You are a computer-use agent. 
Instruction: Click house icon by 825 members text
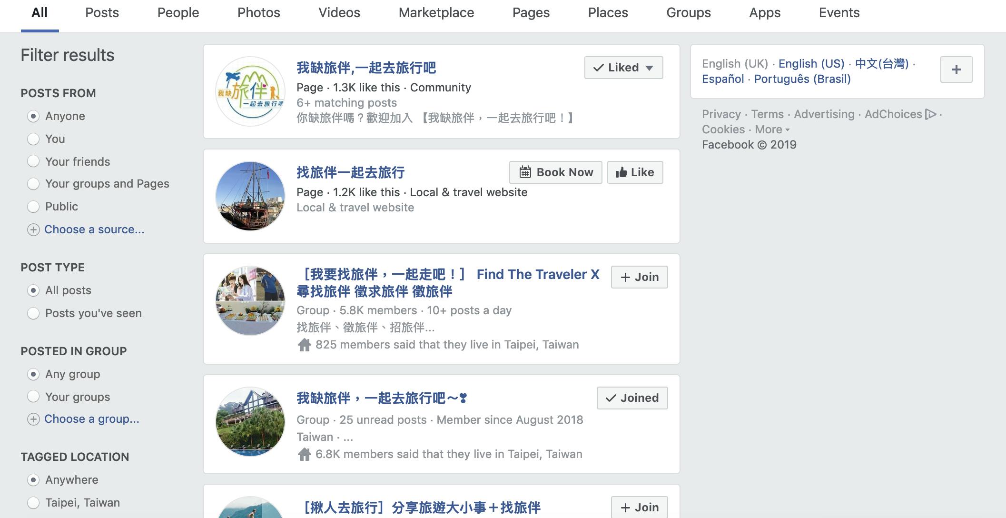[304, 345]
